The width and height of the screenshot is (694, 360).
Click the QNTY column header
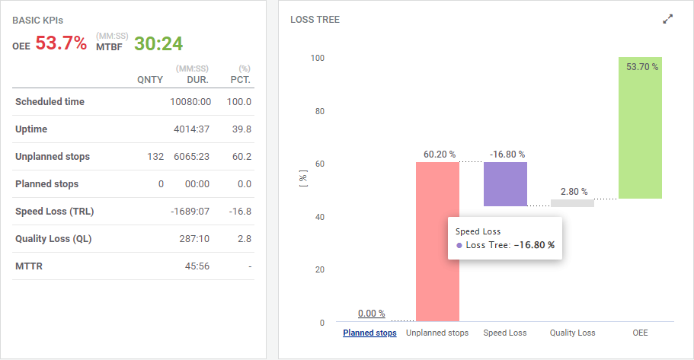tap(150, 80)
